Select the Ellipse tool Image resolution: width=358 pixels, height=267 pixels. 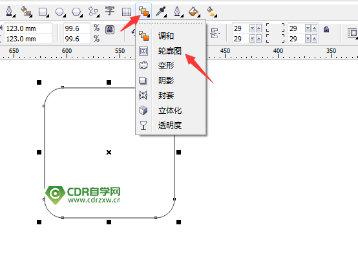[x=60, y=12]
